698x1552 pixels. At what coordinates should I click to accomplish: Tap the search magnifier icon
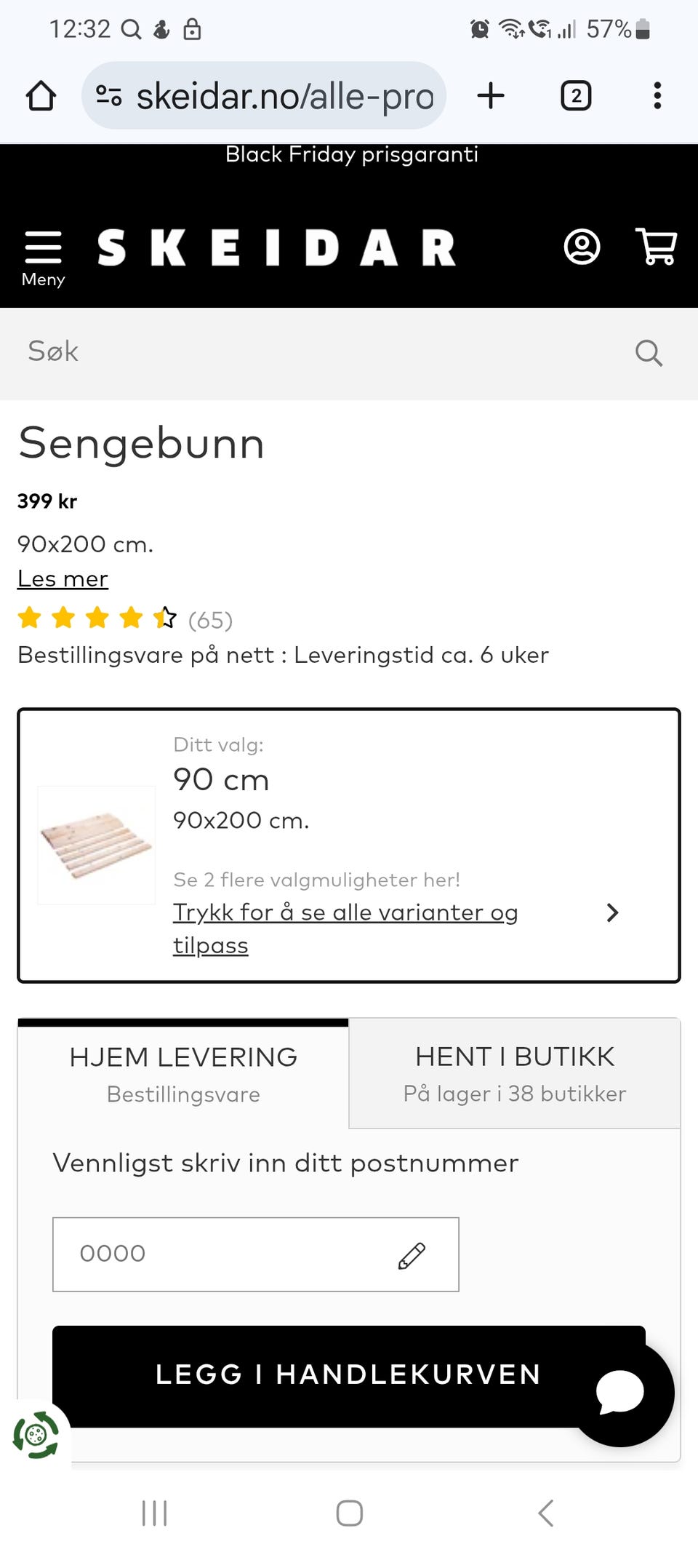coord(648,353)
